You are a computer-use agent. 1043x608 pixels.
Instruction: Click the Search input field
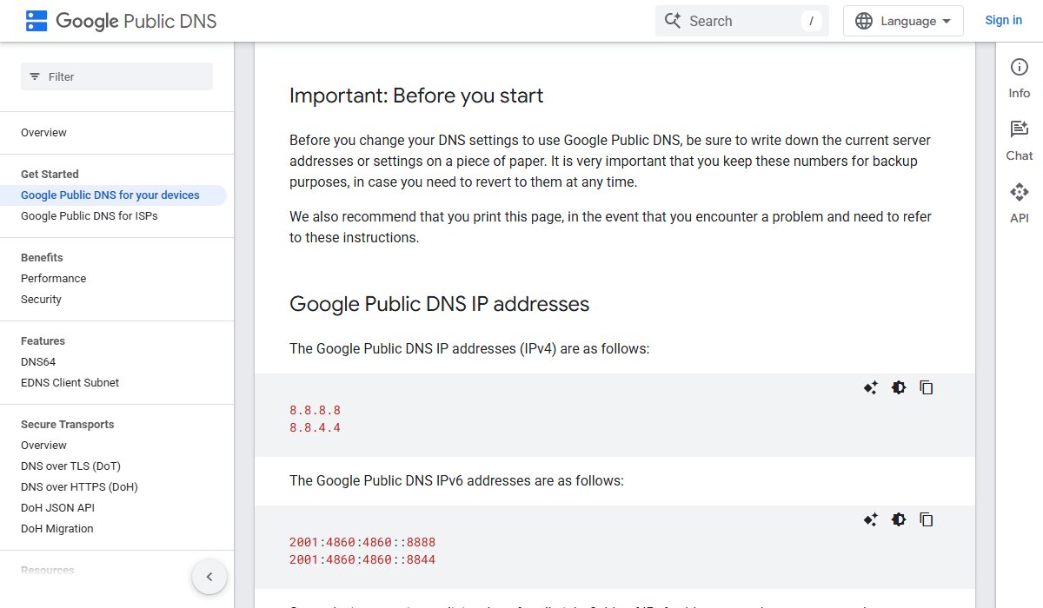[742, 21]
